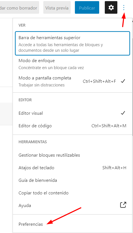The width and height of the screenshot is (133, 233).
Task: Open the settings gear panel
Action: pos(111,8)
